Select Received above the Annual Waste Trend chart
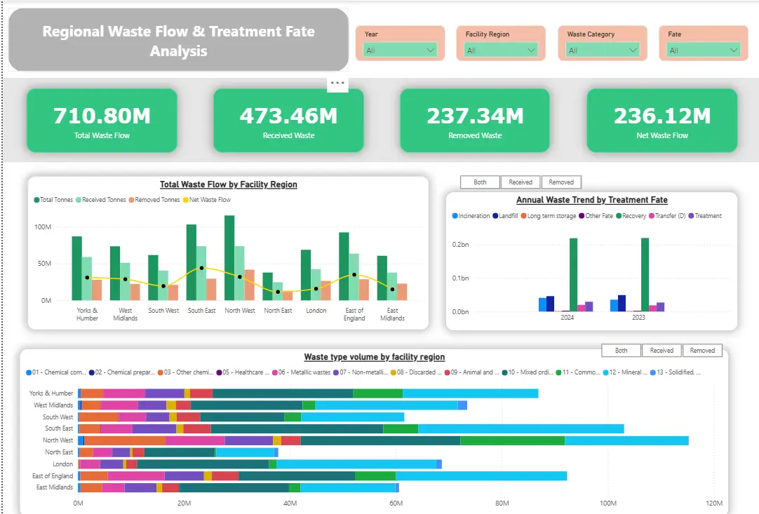Image resolution: width=759 pixels, height=514 pixels. [520, 182]
